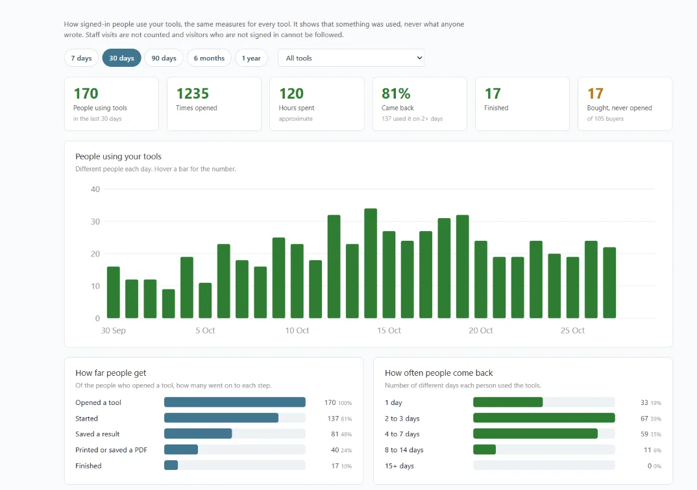Click the 20 Oct axis label

point(480,330)
